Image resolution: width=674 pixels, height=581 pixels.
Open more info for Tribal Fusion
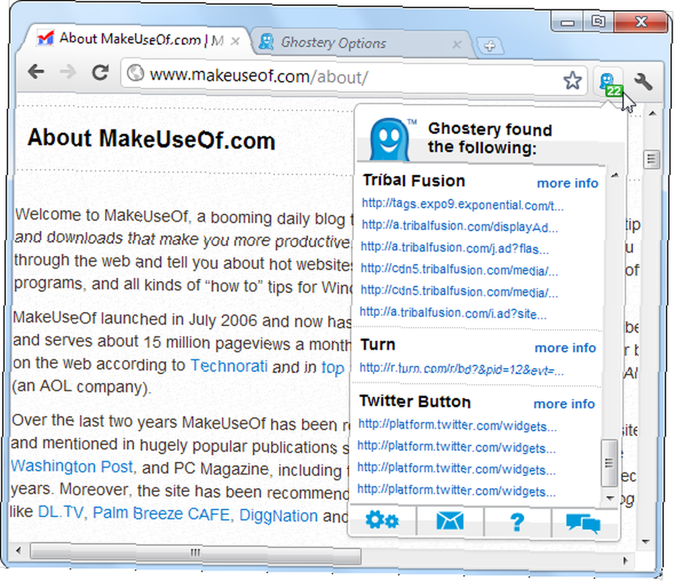568,183
